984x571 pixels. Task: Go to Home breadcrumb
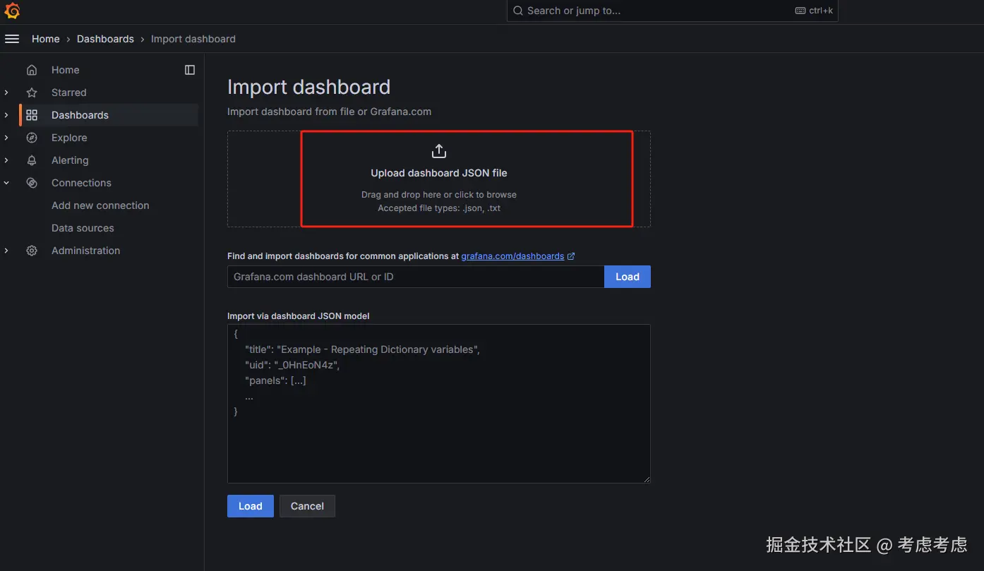point(45,39)
